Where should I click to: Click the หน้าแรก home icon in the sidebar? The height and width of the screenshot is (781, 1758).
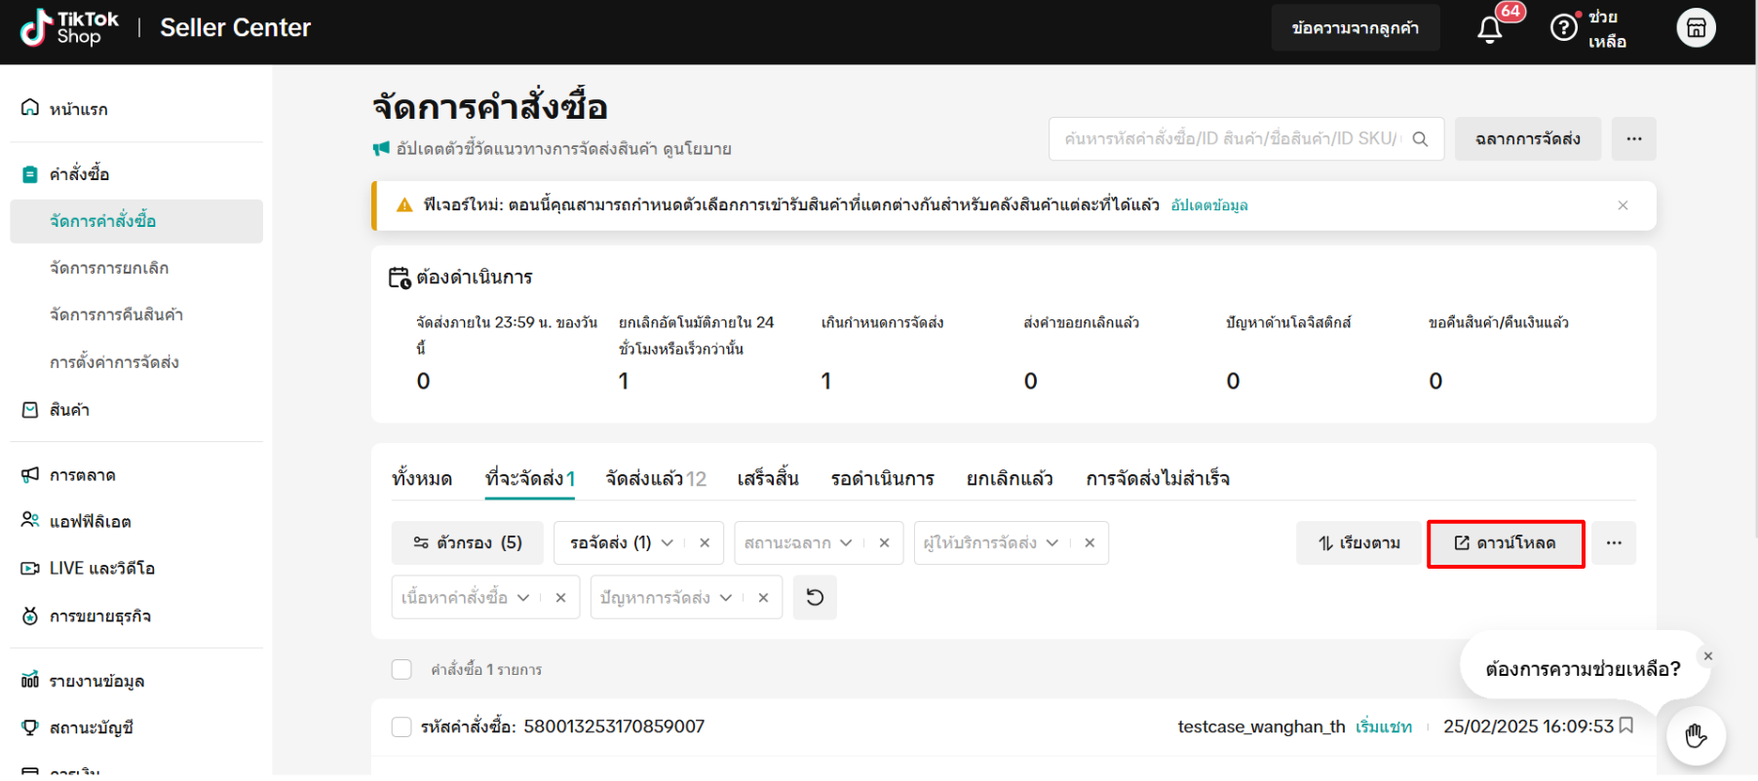(30, 108)
